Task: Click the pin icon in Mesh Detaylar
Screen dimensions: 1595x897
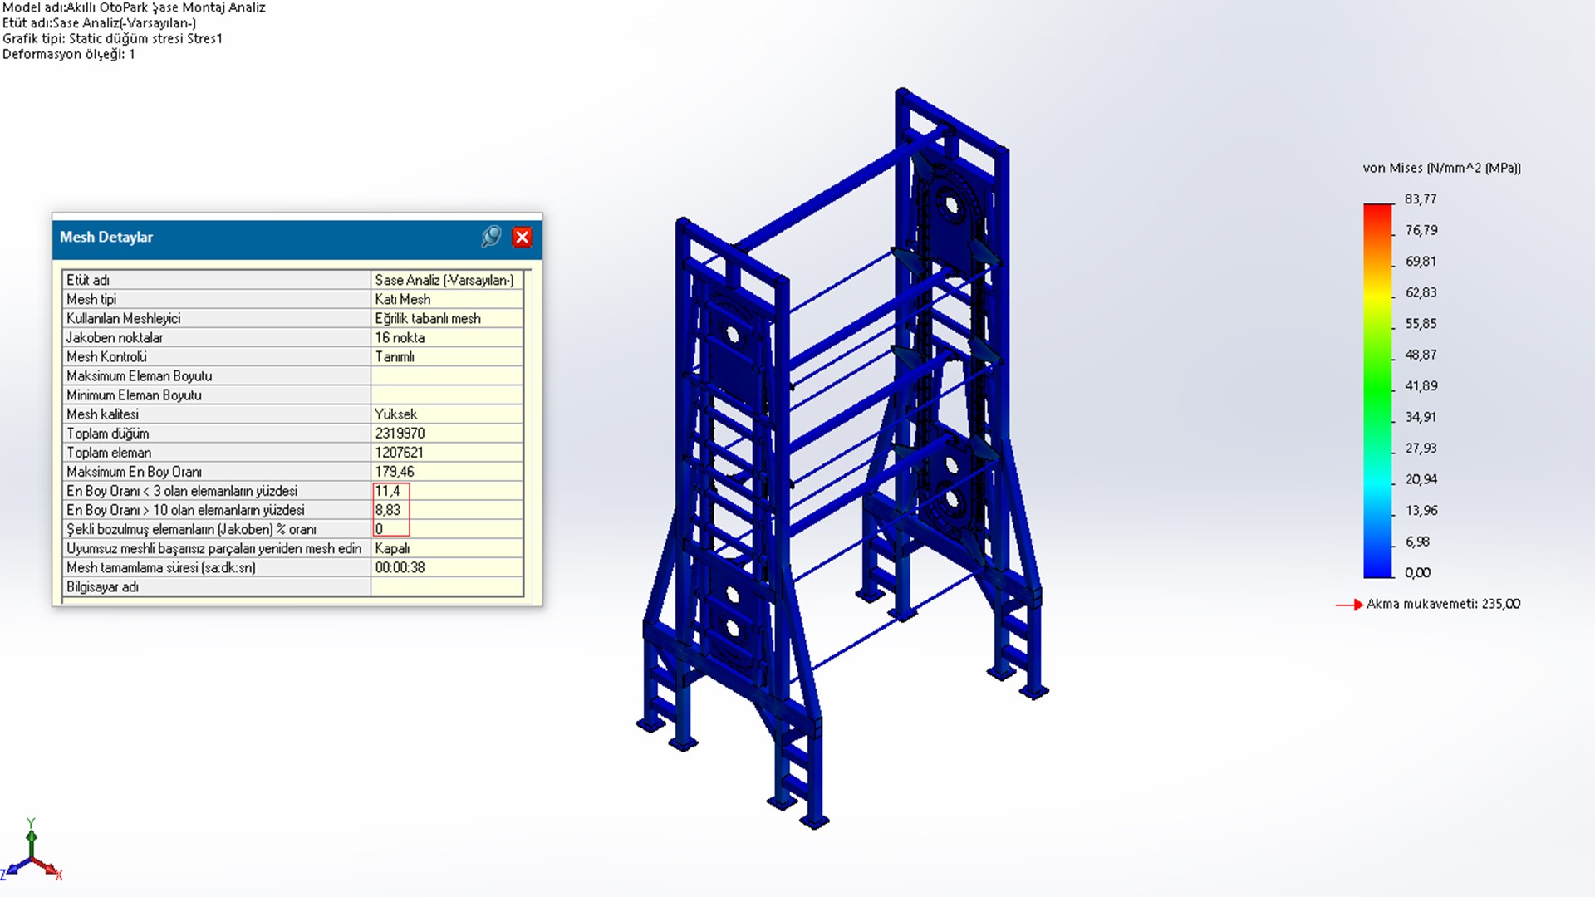Action: [x=491, y=237]
